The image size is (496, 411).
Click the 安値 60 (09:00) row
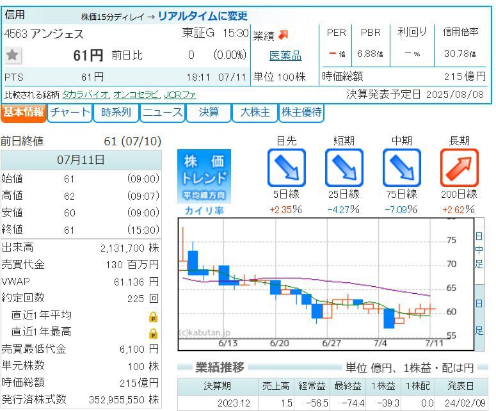coord(81,213)
